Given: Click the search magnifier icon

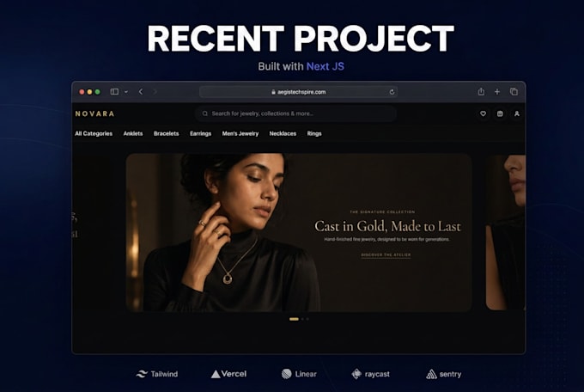Looking at the screenshot, I should [x=205, y=113].
